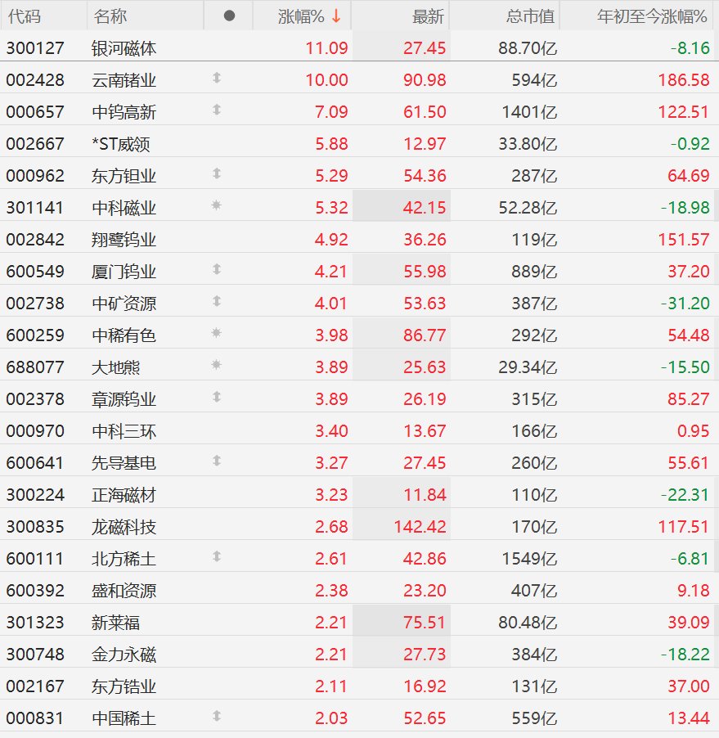This screenshot has width=719, height=738.
Task: Click the name 新莱福
Action: click(x=116, y=623)
